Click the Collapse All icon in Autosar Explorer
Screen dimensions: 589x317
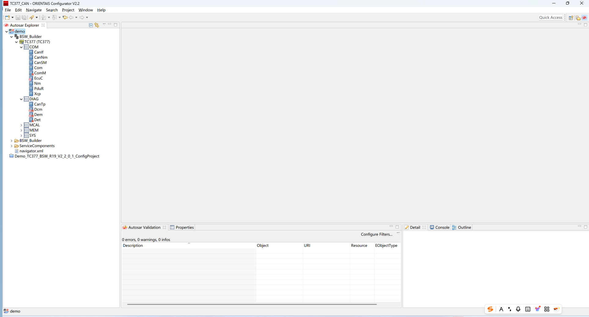[x=91, y=25]
